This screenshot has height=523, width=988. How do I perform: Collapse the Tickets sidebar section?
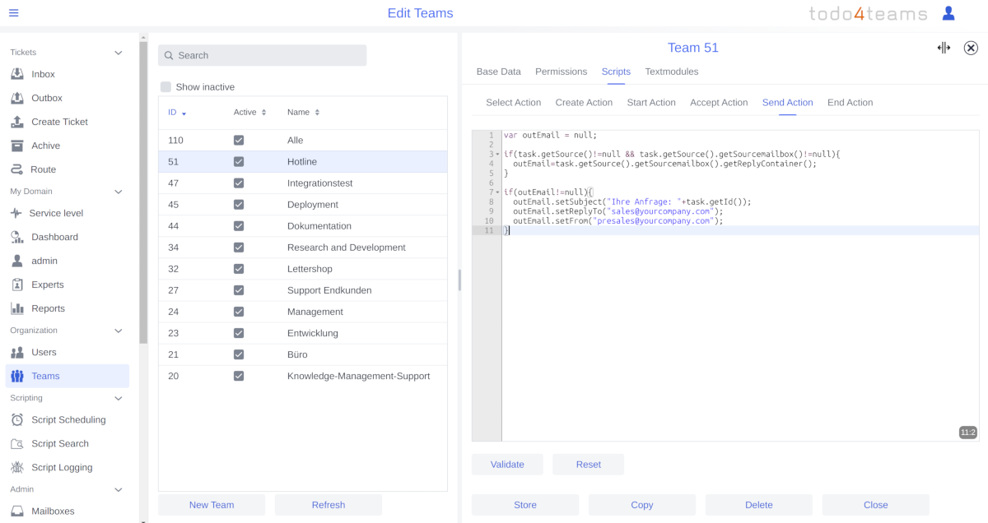point(118,53)
